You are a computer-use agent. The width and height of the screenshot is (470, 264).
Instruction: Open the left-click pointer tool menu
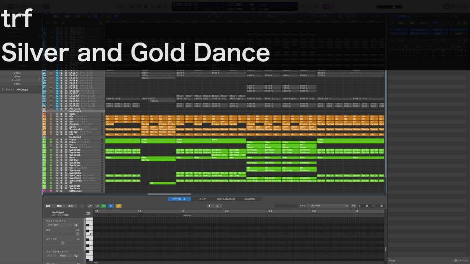(x=210, y=206)
